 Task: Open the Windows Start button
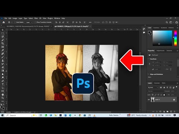click(2, 115)
